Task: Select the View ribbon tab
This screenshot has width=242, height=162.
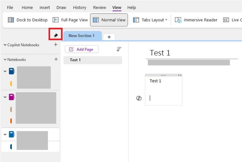Action: 117,7
